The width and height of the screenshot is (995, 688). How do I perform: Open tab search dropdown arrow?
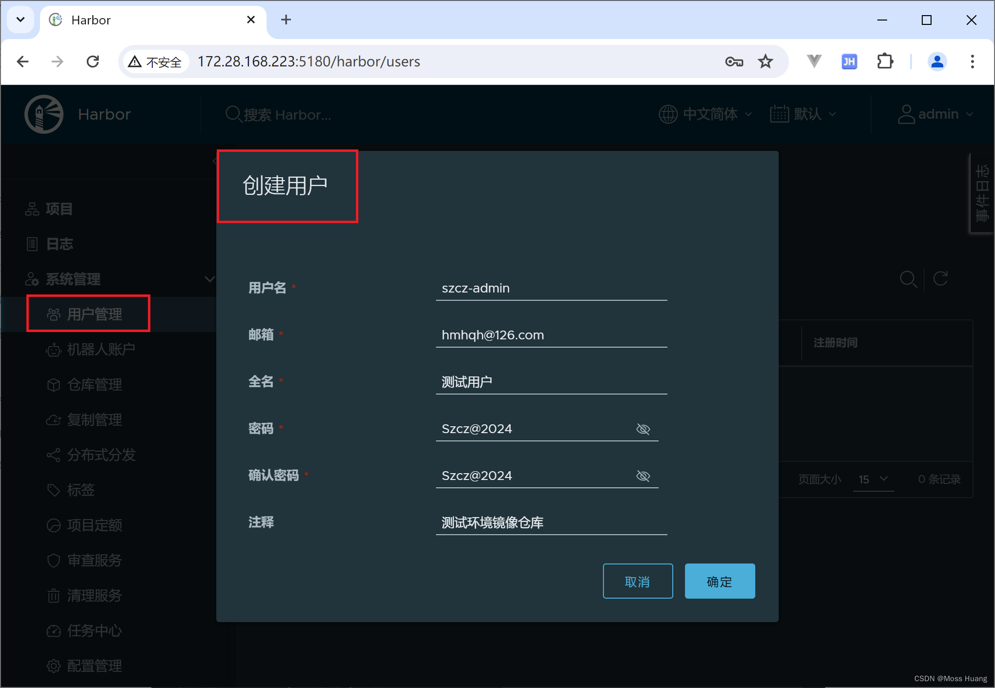click(x=21, y=20)
